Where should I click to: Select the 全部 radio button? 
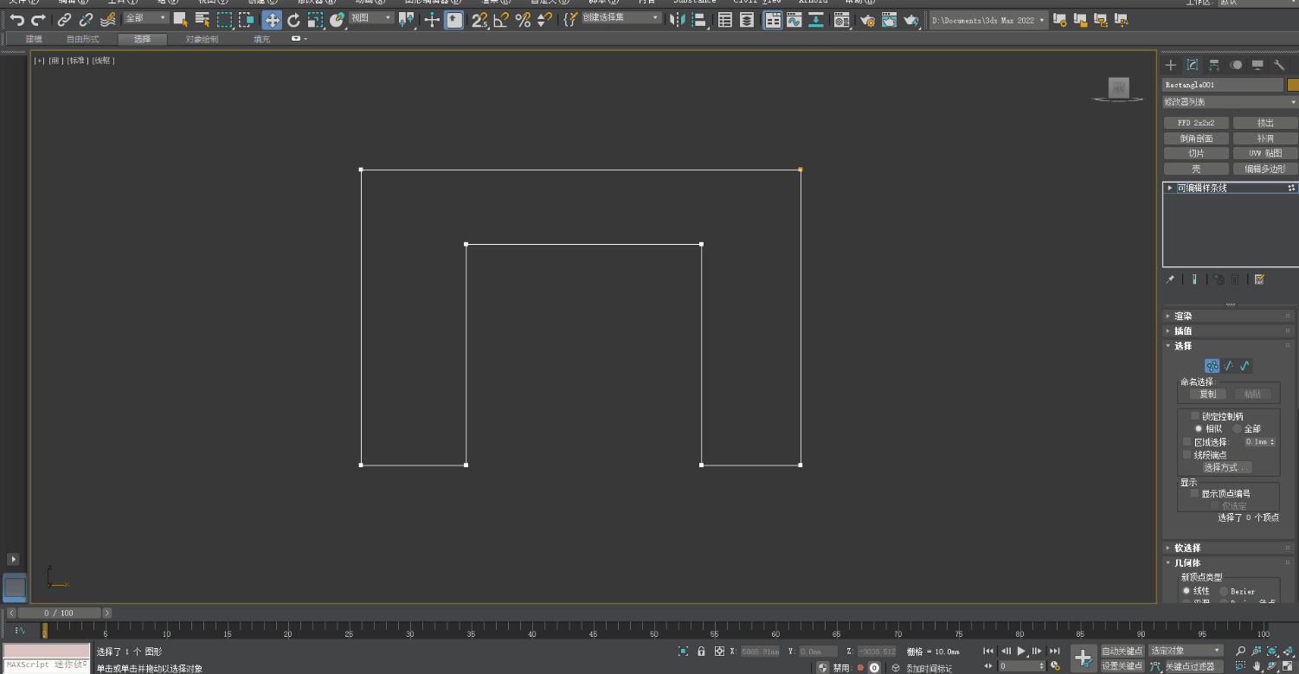[x=1238, y=428]
